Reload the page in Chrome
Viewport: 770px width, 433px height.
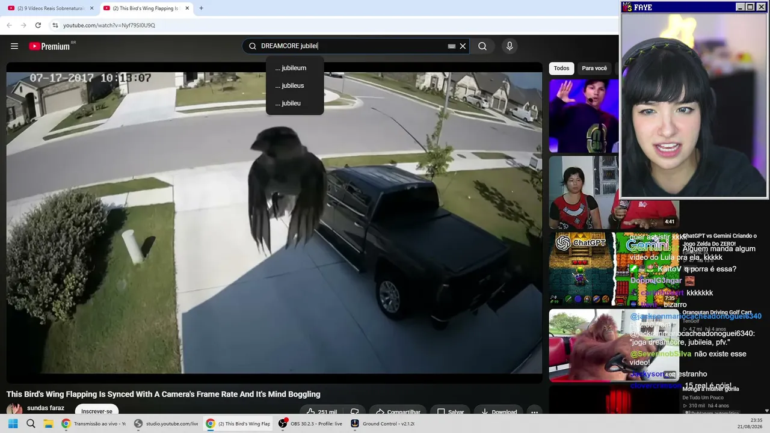click(38, 25)
